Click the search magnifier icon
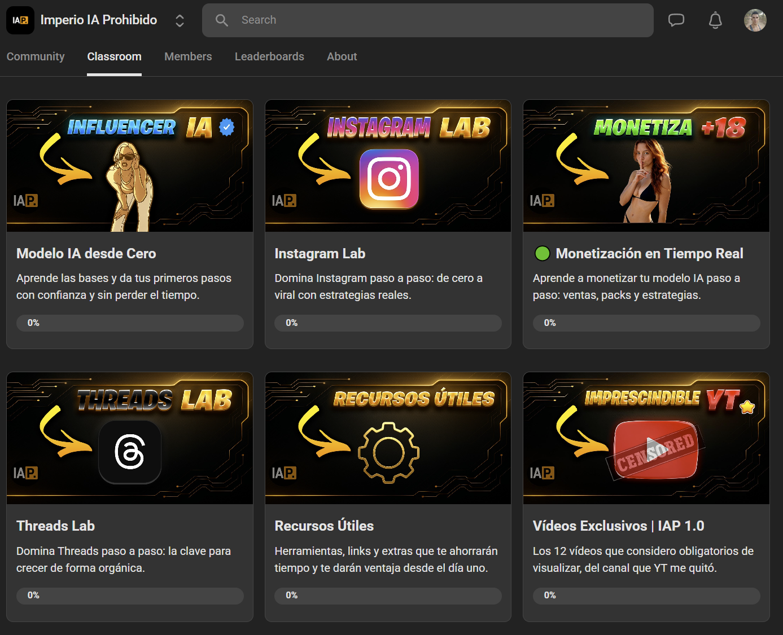Image resolution: width=783 pixels, height=635 pixels. pos(222,20)
